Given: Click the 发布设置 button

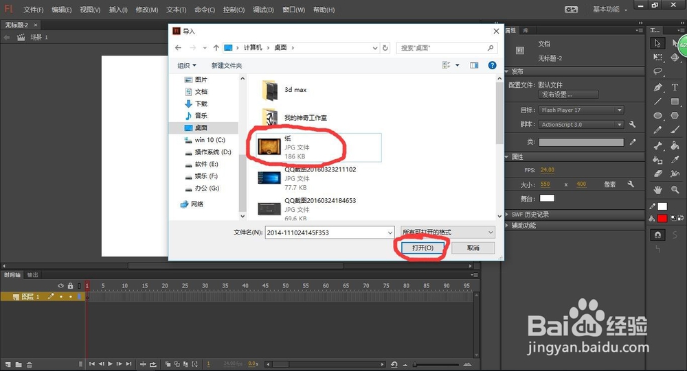Looking at the screenshot, I should pos(568,95).
